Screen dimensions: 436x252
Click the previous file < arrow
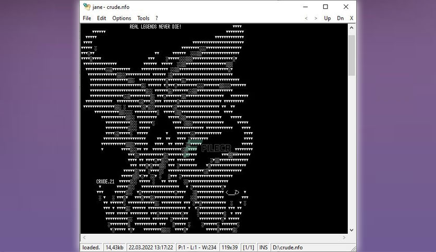point(306,18)
